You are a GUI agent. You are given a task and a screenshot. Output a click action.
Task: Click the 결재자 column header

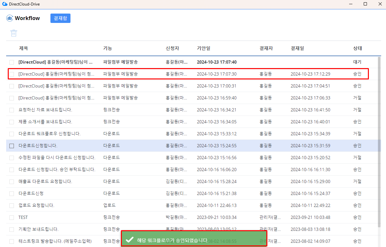266,48
